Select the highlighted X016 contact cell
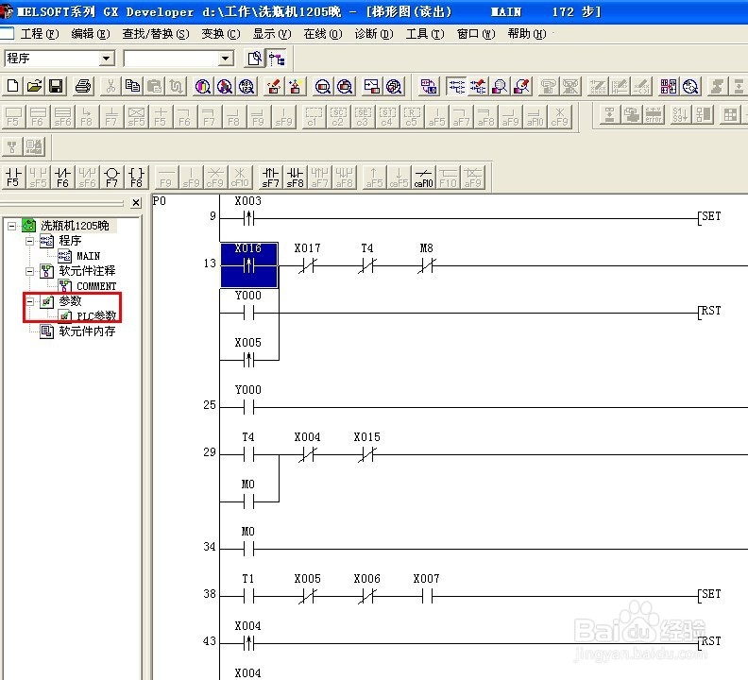748x680 pixels. click(249, 265)
